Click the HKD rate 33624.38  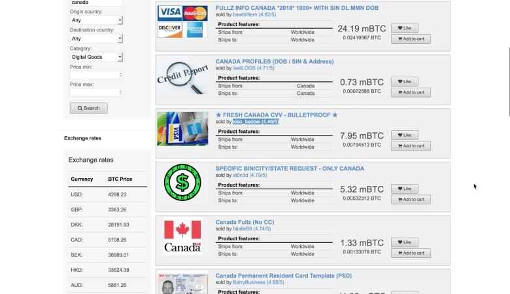click(x=118, y=270)
